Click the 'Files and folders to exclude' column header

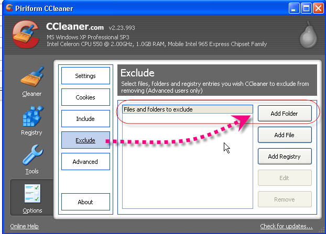(188, 109)
